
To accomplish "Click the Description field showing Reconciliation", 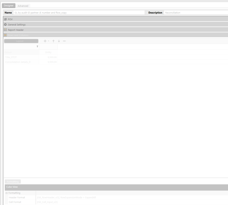I will [196, 13].
